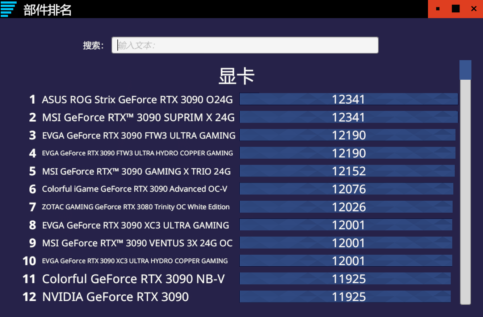This screenshot has width=483, height=317.
Task: Close the 部件排名 window
Action: [x=474, y=9]
